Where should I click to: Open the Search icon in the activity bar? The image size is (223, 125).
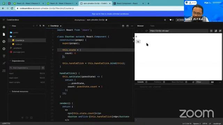4,42
